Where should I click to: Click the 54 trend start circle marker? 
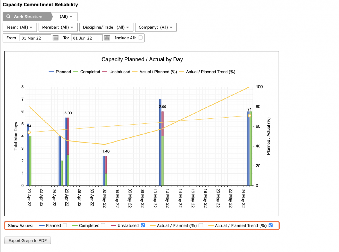pos(29,132)
